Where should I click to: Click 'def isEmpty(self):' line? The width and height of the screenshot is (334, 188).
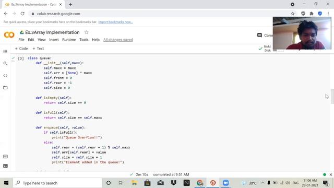coord(54,98)
